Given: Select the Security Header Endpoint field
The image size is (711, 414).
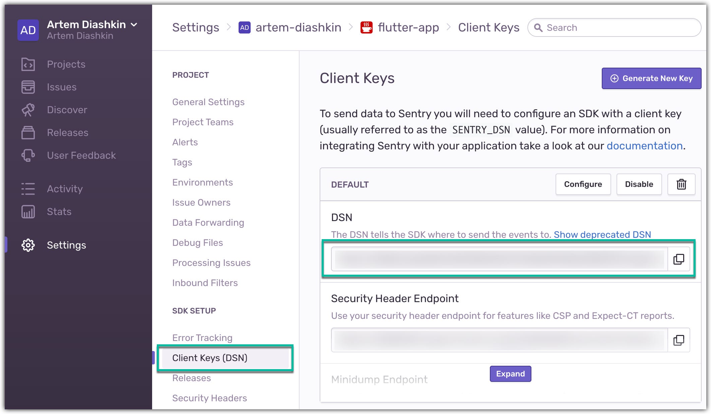Looking at the screenshot, I should pyautogui.click(x=499, y=340).
